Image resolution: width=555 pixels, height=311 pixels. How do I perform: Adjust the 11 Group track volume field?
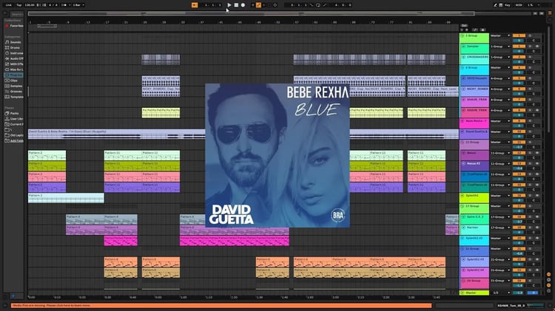pos(519,147)
